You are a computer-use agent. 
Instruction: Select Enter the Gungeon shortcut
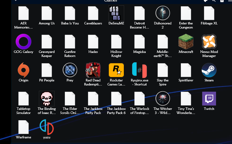click(x=186, y=13)
